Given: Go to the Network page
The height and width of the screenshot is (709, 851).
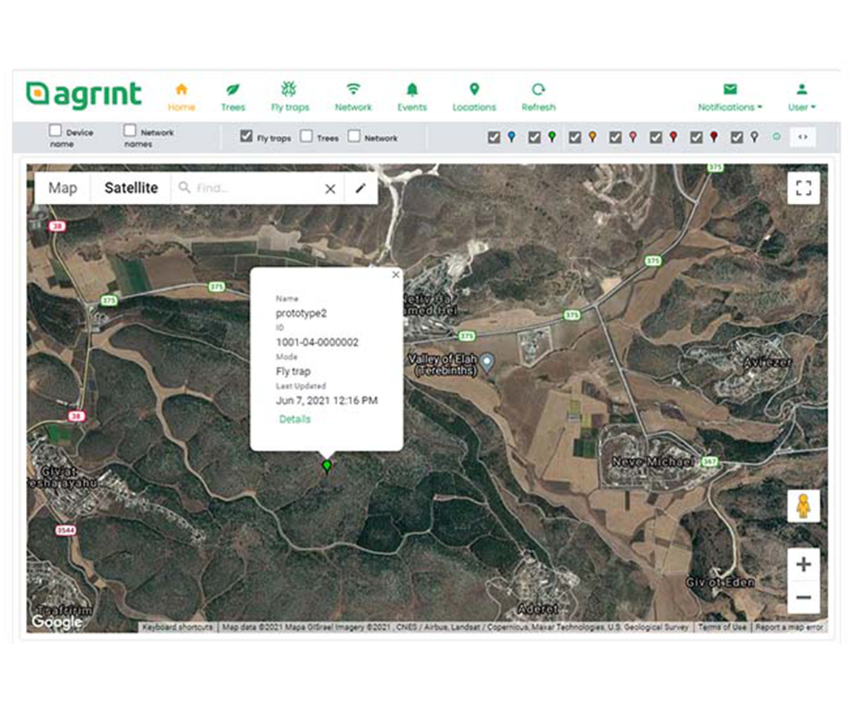Looking at the screenshot, I should click(354, 97).
